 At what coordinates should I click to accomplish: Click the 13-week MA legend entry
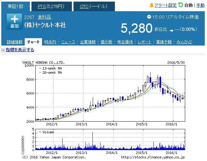(51, 68)
